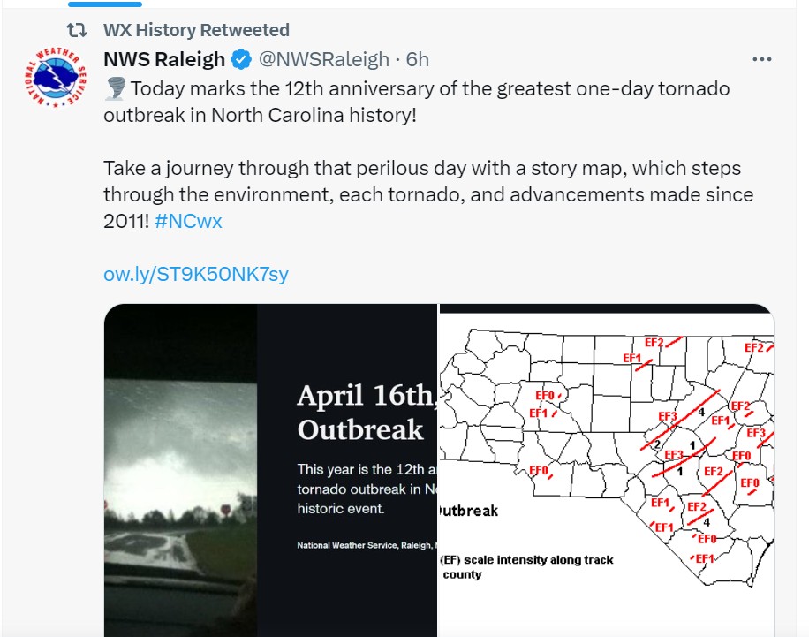Open the ow.ly/ST9K50NK7sy link
This screenshot has height=637, width=809.
pos(196,274)
